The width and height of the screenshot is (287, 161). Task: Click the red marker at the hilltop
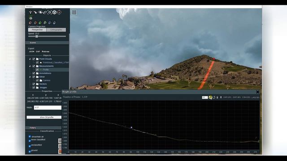(x=213, y=59)
